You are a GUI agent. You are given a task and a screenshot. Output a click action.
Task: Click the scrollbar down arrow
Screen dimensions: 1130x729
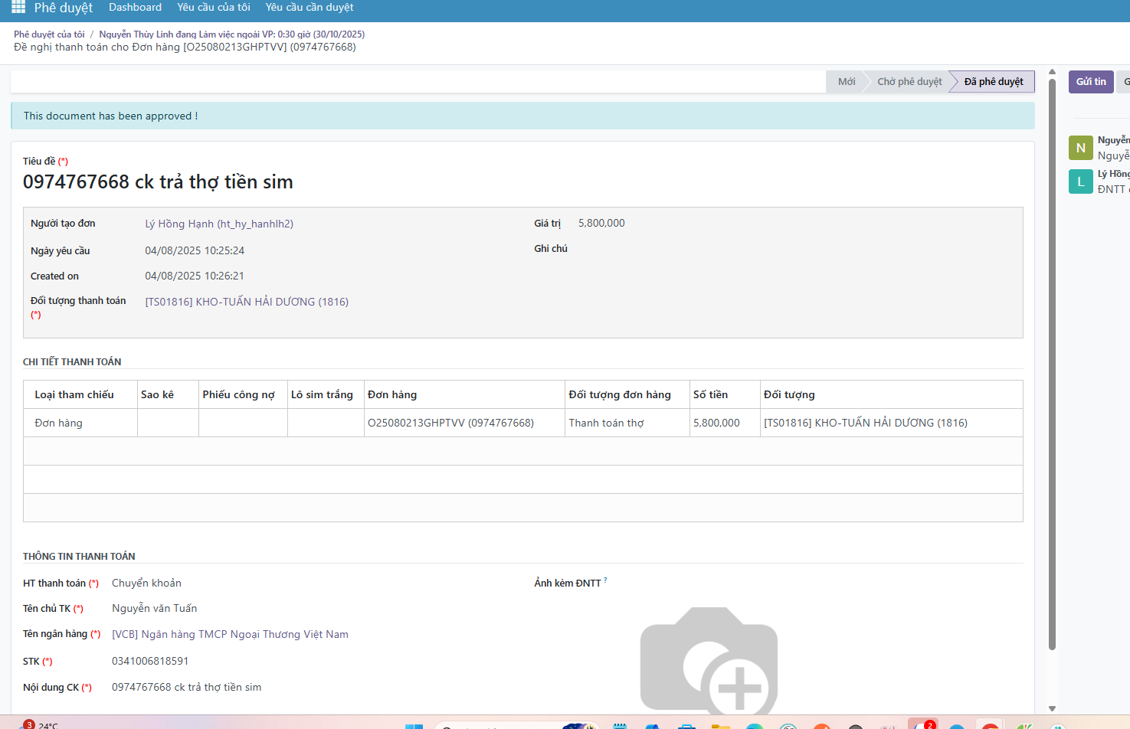(x=1052, y=708)
